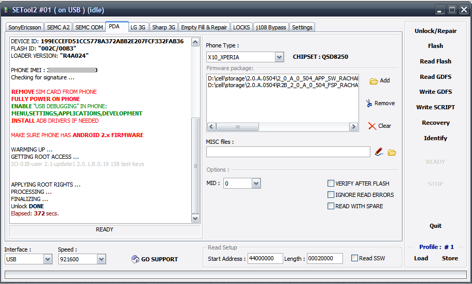Click the DEVICE ID line in log
472x284 pixels.
(x=97, y=41)
